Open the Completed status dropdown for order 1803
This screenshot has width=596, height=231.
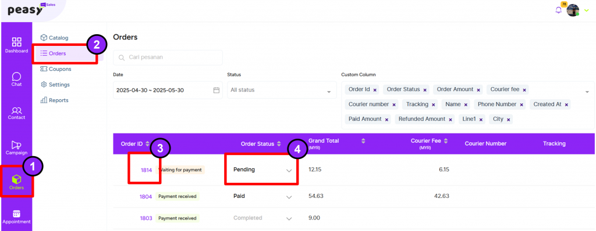tap(262, 218)
